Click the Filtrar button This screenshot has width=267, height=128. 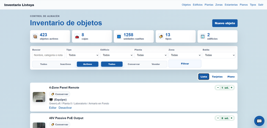click(185, 64)
